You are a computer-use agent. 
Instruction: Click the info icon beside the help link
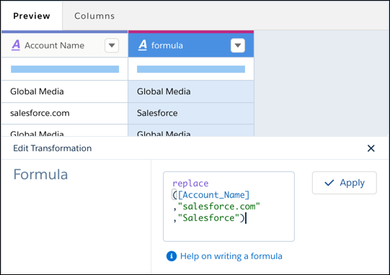172,256
